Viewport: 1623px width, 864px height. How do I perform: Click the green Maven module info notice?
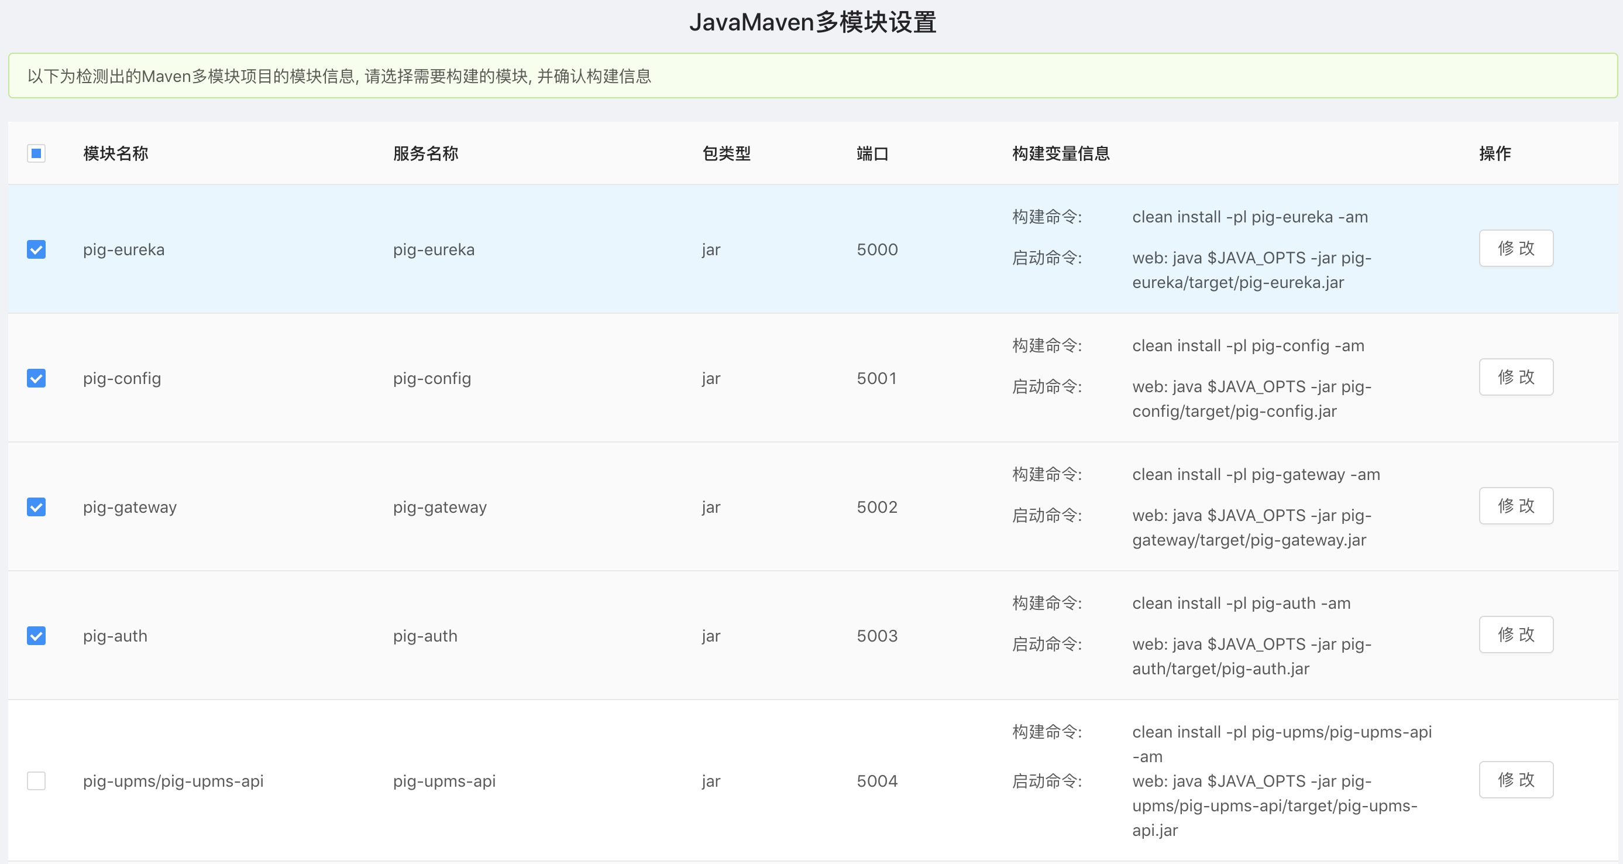click(813, 76)
